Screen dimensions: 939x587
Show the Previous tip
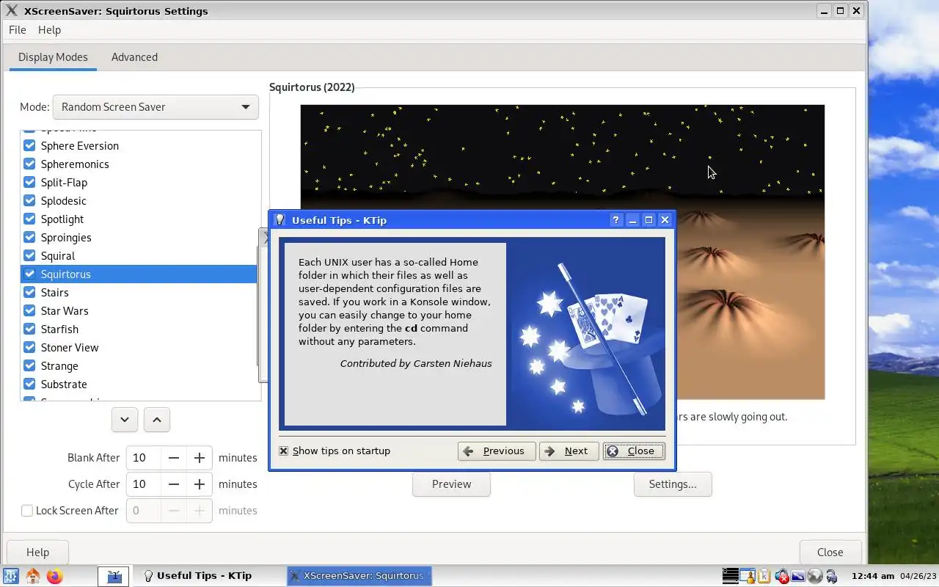coord(497,451)
